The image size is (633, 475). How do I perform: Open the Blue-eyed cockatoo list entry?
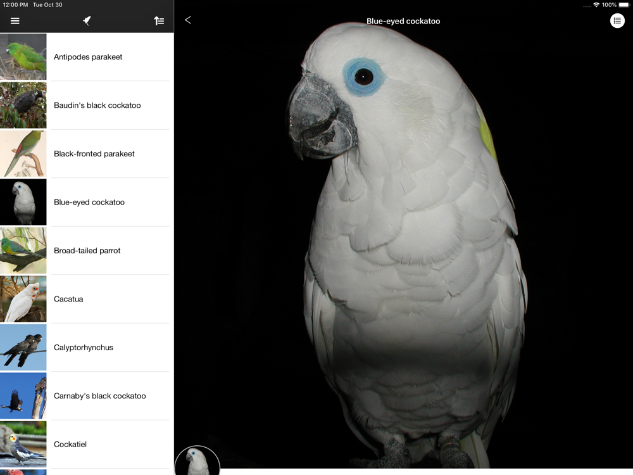[87, 202]
